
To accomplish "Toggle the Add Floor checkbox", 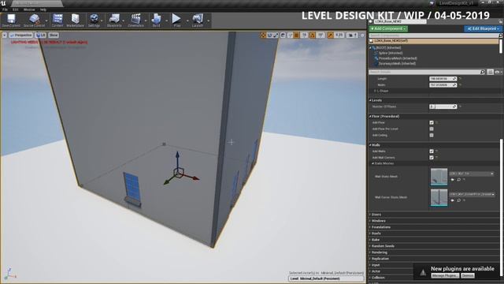I will (432, 123).
